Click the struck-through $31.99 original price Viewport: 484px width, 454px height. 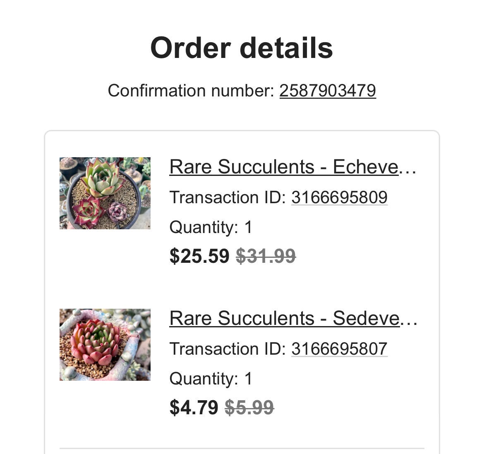266,256
